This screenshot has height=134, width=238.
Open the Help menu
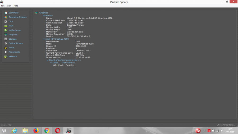(x=16, y=6)
